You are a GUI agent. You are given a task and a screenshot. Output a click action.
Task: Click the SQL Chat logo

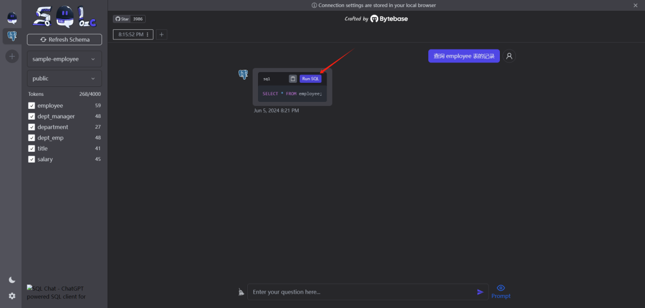(64, 17)
